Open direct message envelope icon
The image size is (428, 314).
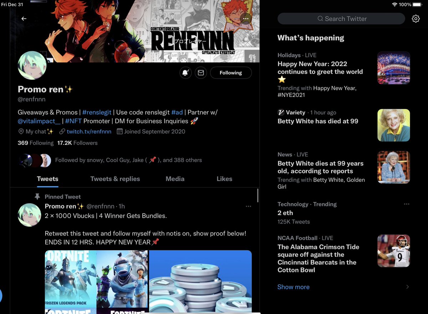click(201, 73)
